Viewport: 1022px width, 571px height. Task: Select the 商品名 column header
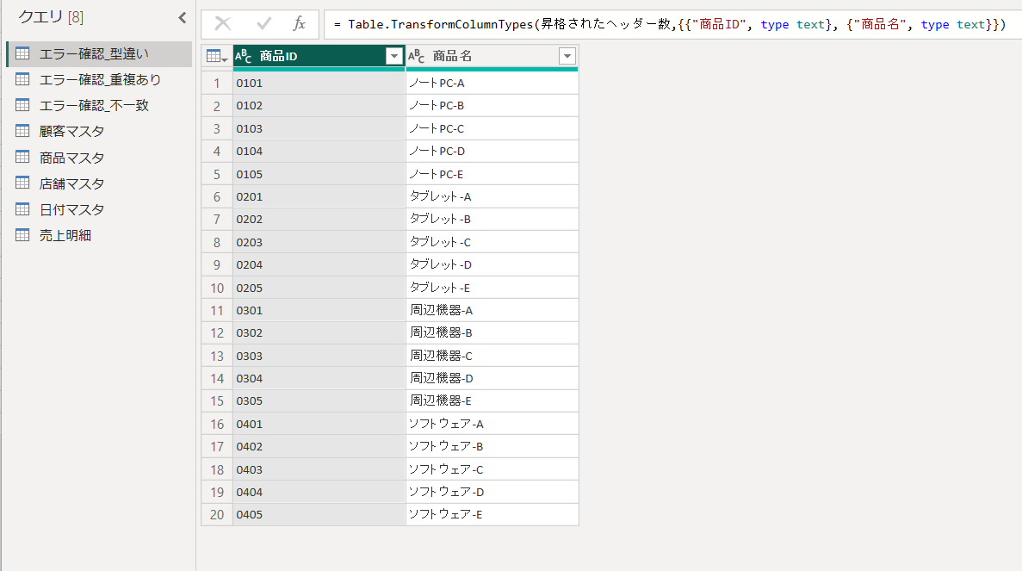click(x=492, y=57)
